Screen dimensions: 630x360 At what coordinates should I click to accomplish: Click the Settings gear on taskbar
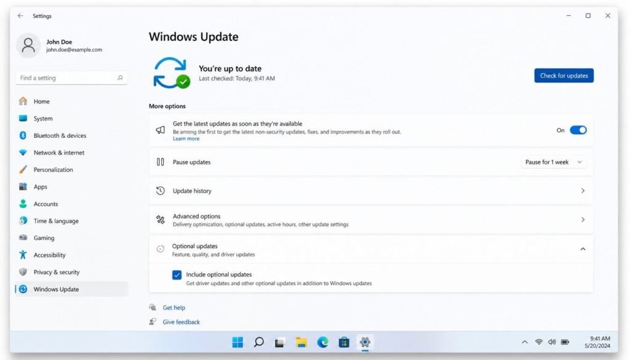(365, 342)
